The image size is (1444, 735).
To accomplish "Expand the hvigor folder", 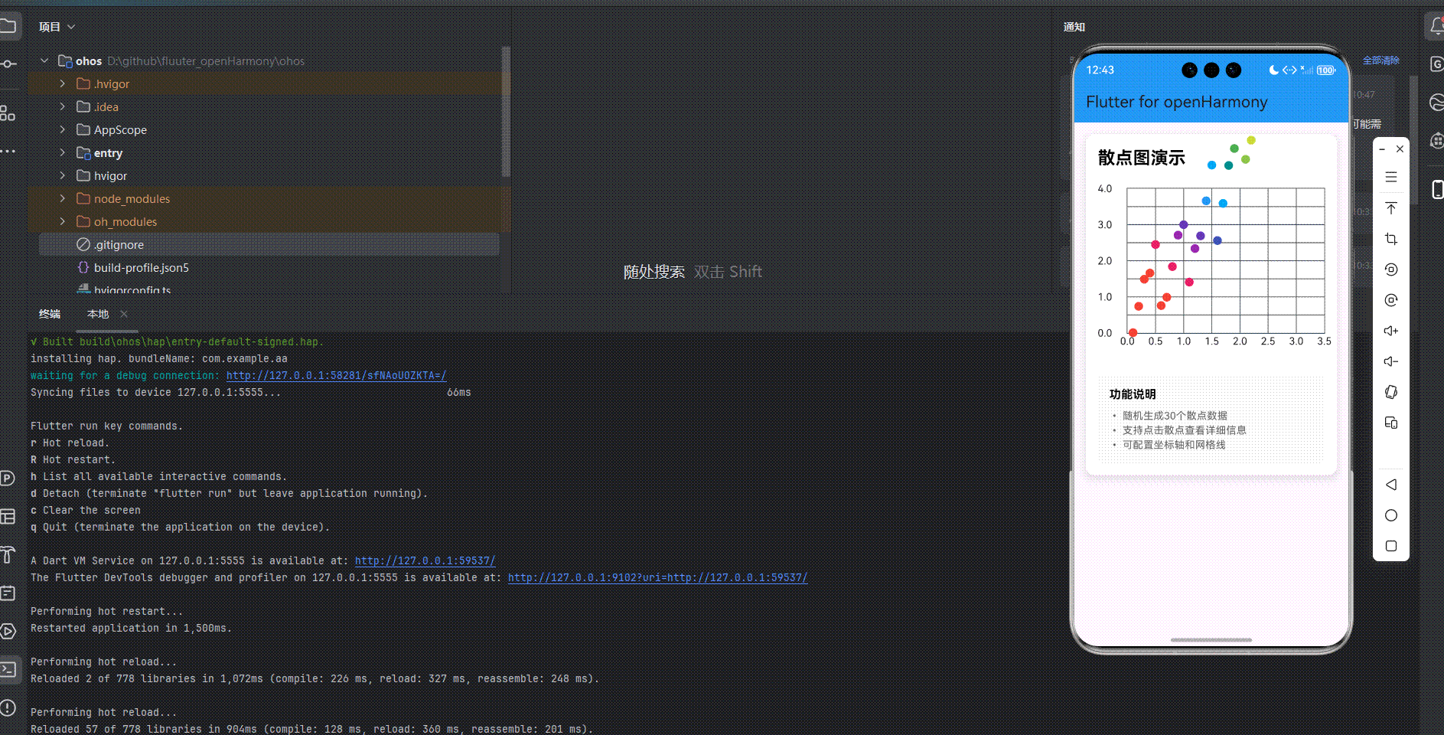I will [63, 175].
